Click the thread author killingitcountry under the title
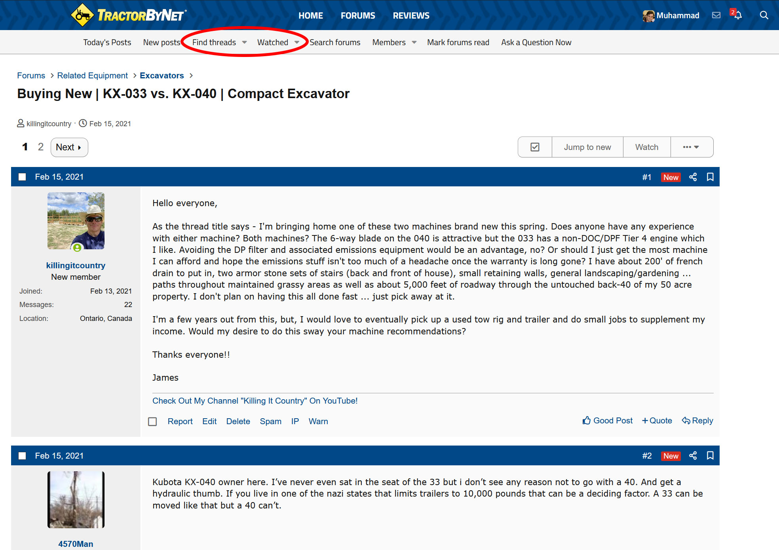The width and height of the screenshot is (779, 550). point(49,124)
